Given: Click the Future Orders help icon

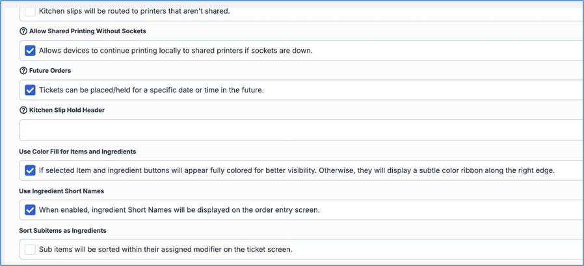Looking at the screenshot, I should 23,70.
